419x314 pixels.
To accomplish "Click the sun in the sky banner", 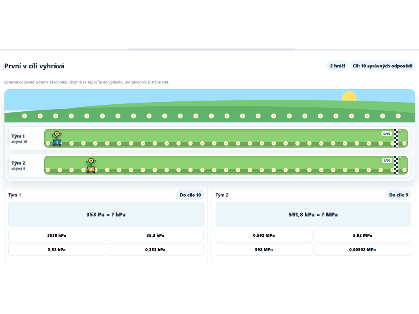I will 349,96.
